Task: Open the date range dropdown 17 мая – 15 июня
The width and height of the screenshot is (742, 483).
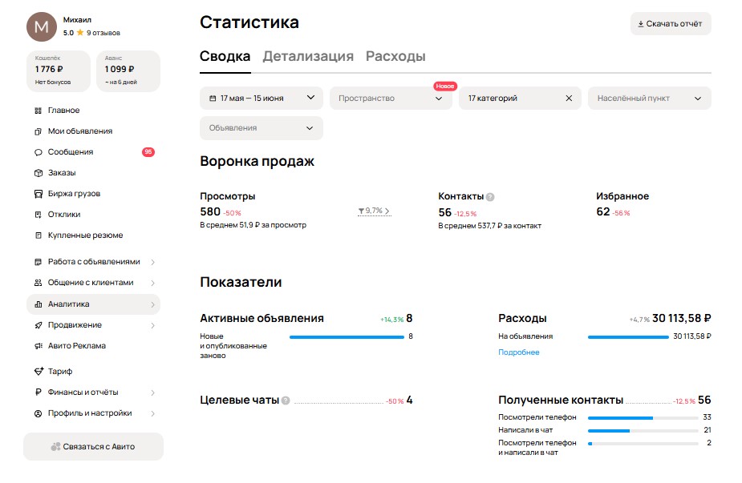Action: pos(262,99)
